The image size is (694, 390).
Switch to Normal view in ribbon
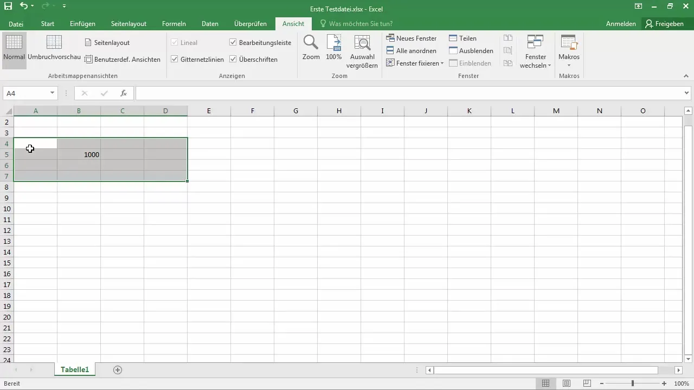coord(14,50)
